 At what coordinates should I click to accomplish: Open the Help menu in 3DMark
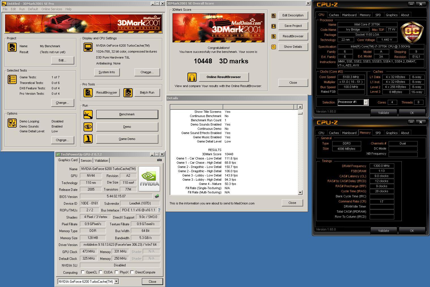[x=68, y=9]
